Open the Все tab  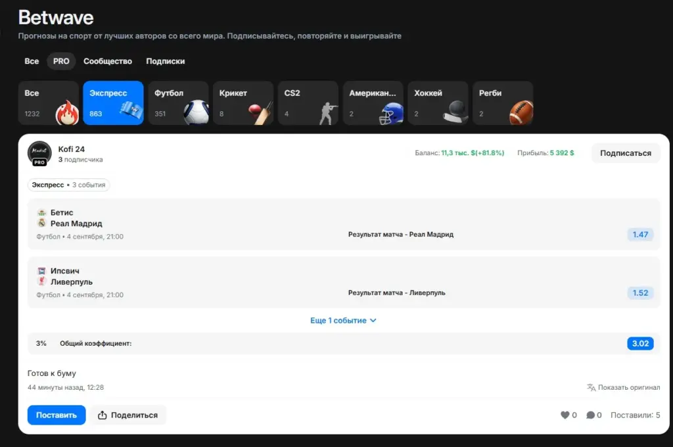coord(32,61)
